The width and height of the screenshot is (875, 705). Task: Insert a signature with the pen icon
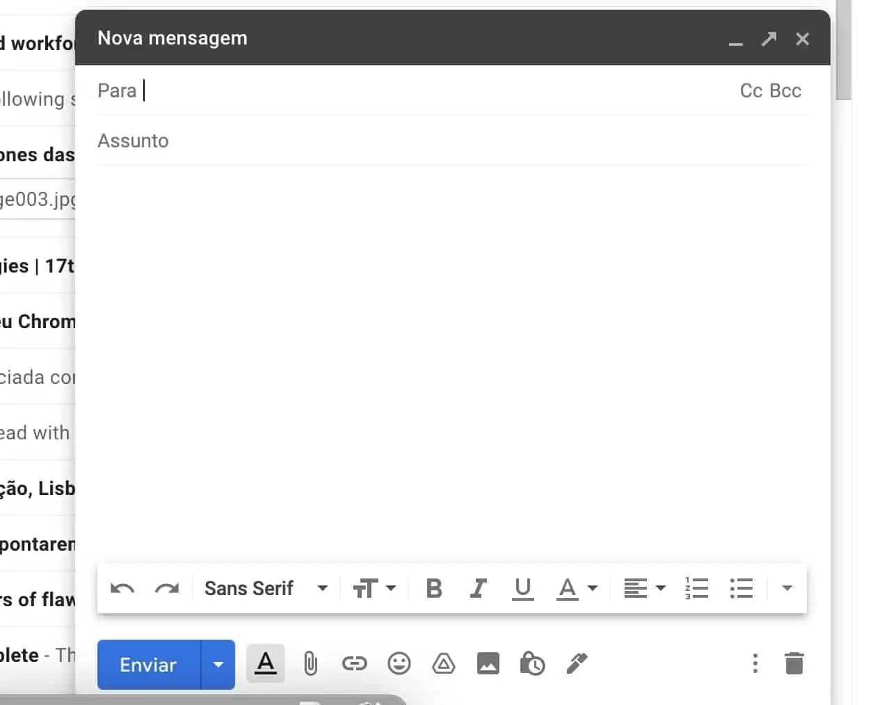pyautogui.click(x=577, y=664)
